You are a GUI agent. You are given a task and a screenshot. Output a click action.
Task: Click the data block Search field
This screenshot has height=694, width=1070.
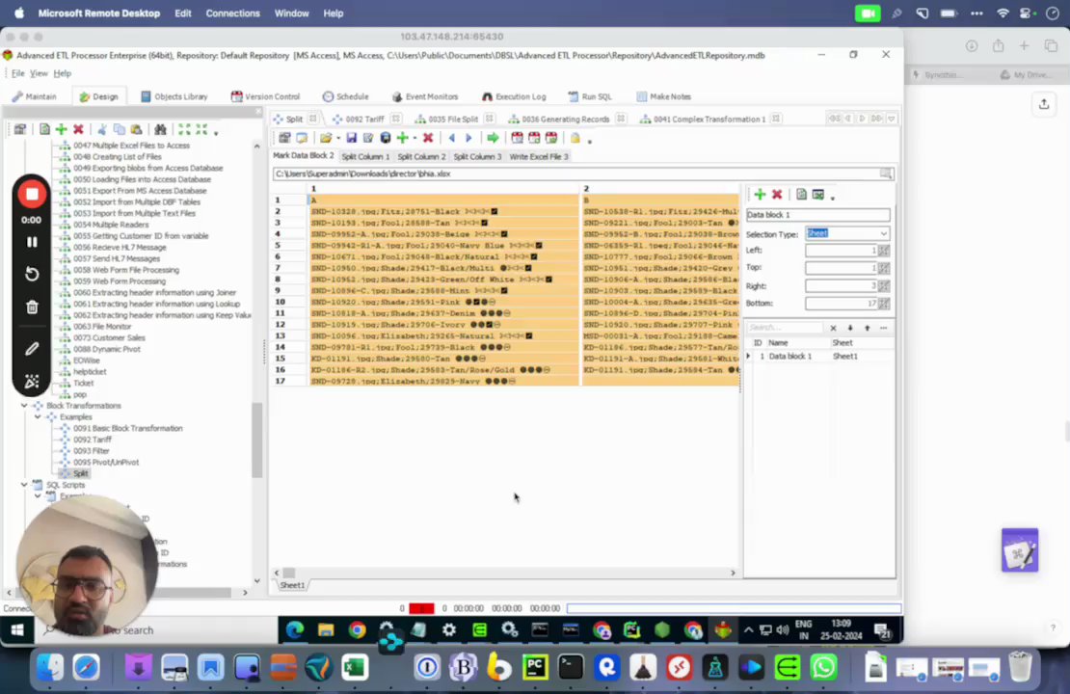pos(785,329)
